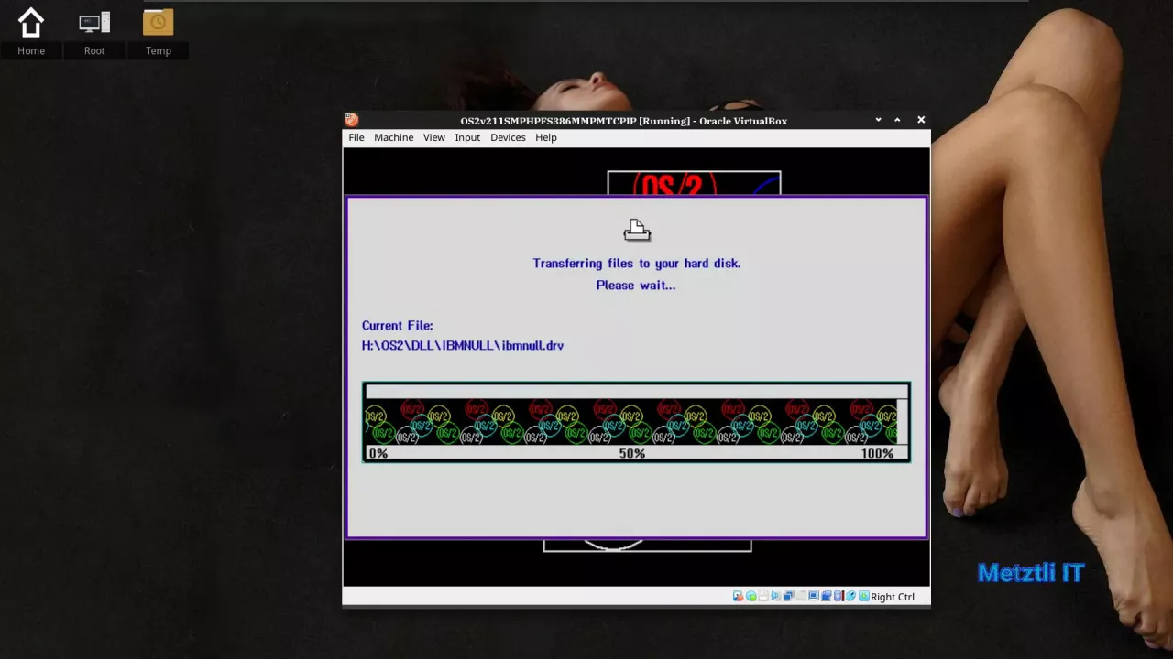Open the Devices menu

click(508, 137)
